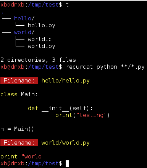Viewport: 147px width, 168px height.
Task: Click the 'class Main:' code line
Action: click(19, 94)
